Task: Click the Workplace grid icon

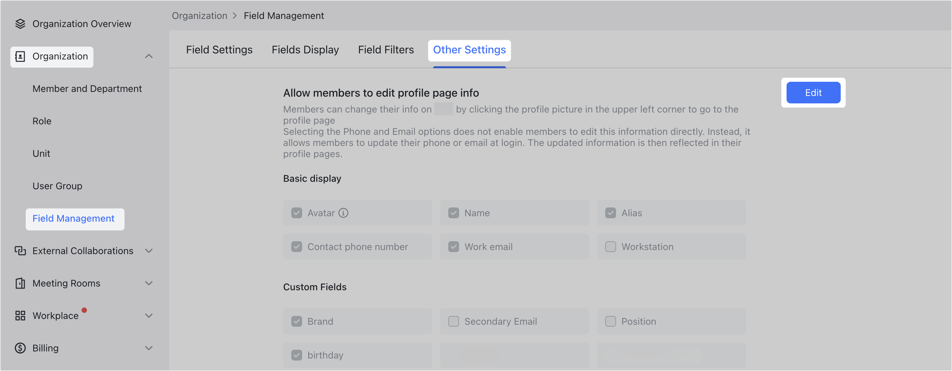Action: (x=20, y=316)
